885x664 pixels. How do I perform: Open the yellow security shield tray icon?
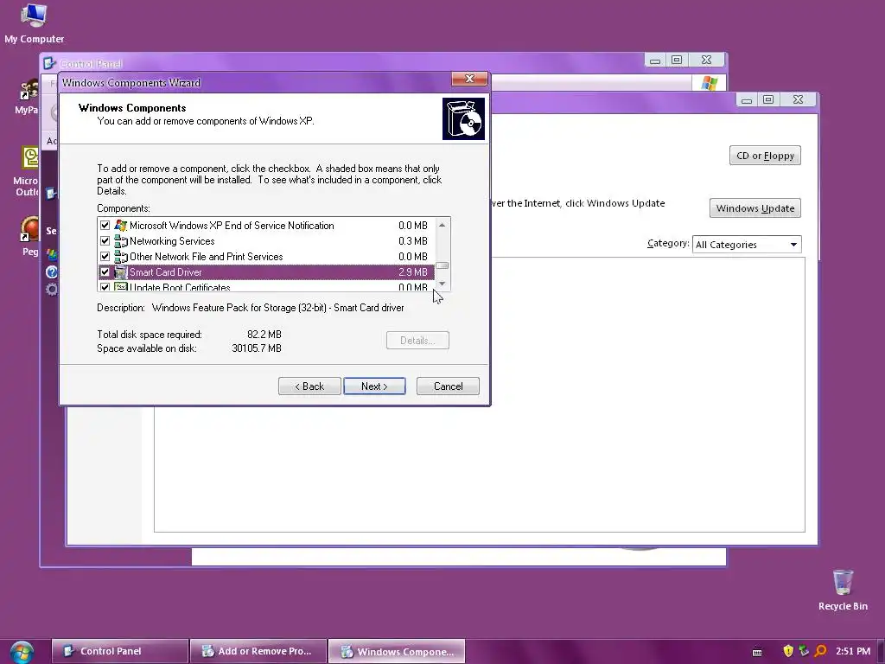[x=788, y=651]
